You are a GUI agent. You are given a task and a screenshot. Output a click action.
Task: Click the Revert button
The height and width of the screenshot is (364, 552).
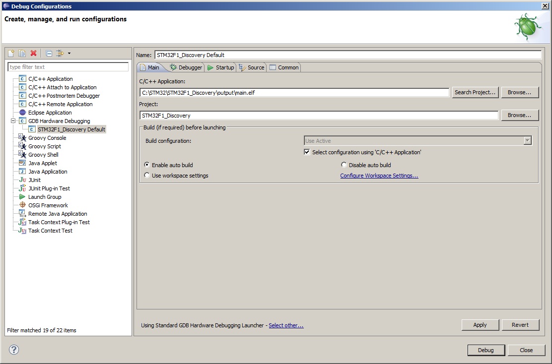[520, 325]
